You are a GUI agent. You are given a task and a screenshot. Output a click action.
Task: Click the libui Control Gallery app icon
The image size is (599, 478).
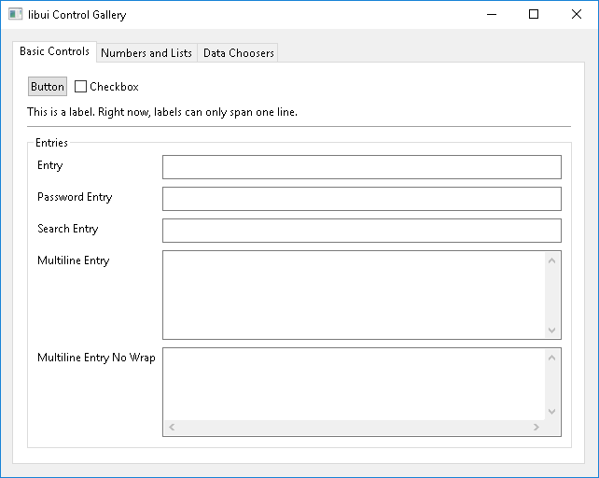pyautogui.click(x=15, y=14)
